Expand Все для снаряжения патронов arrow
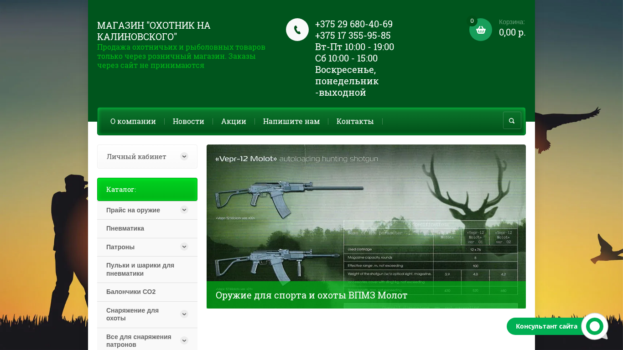The image size is (623, 350). 184,340
